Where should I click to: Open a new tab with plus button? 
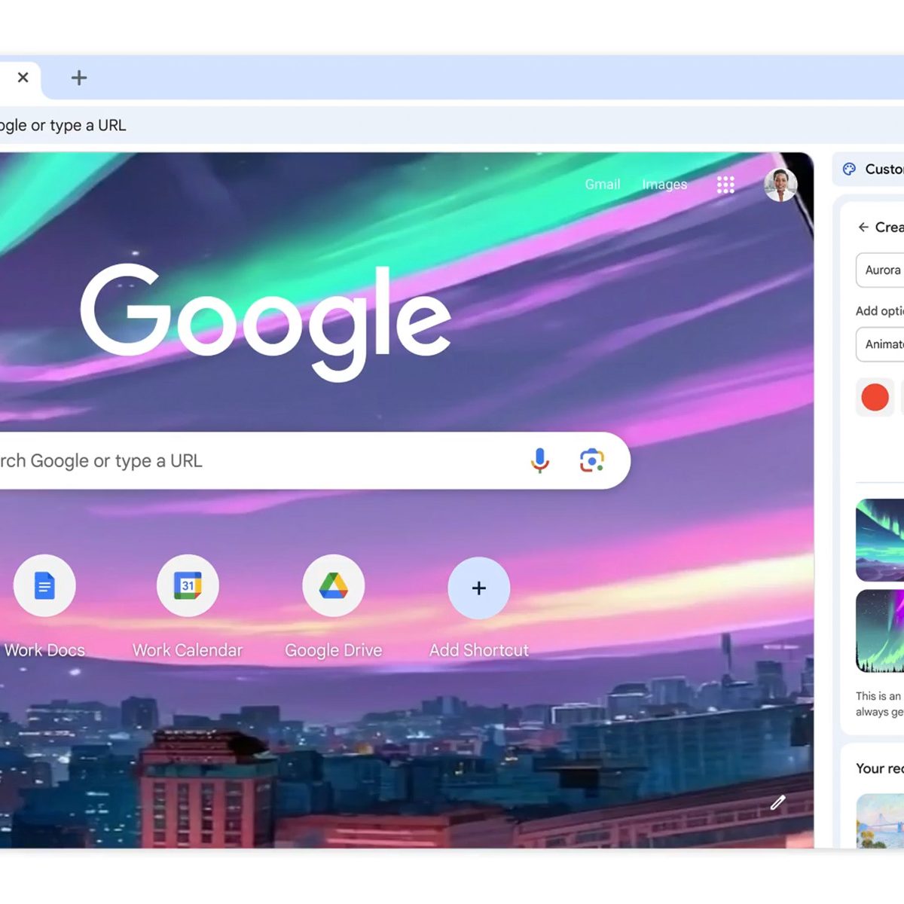(x=79, y=78)
